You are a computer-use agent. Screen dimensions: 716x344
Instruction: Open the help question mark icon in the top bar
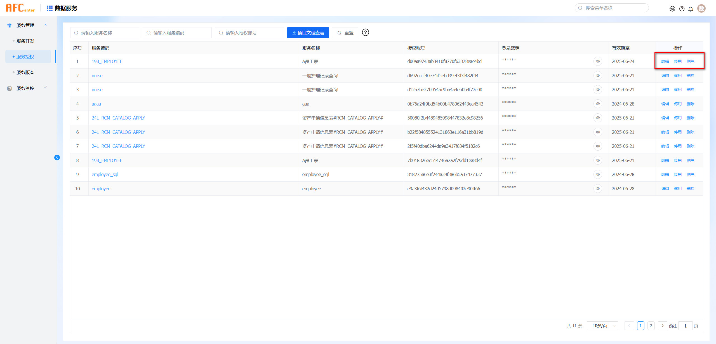(x=682, y=9)
